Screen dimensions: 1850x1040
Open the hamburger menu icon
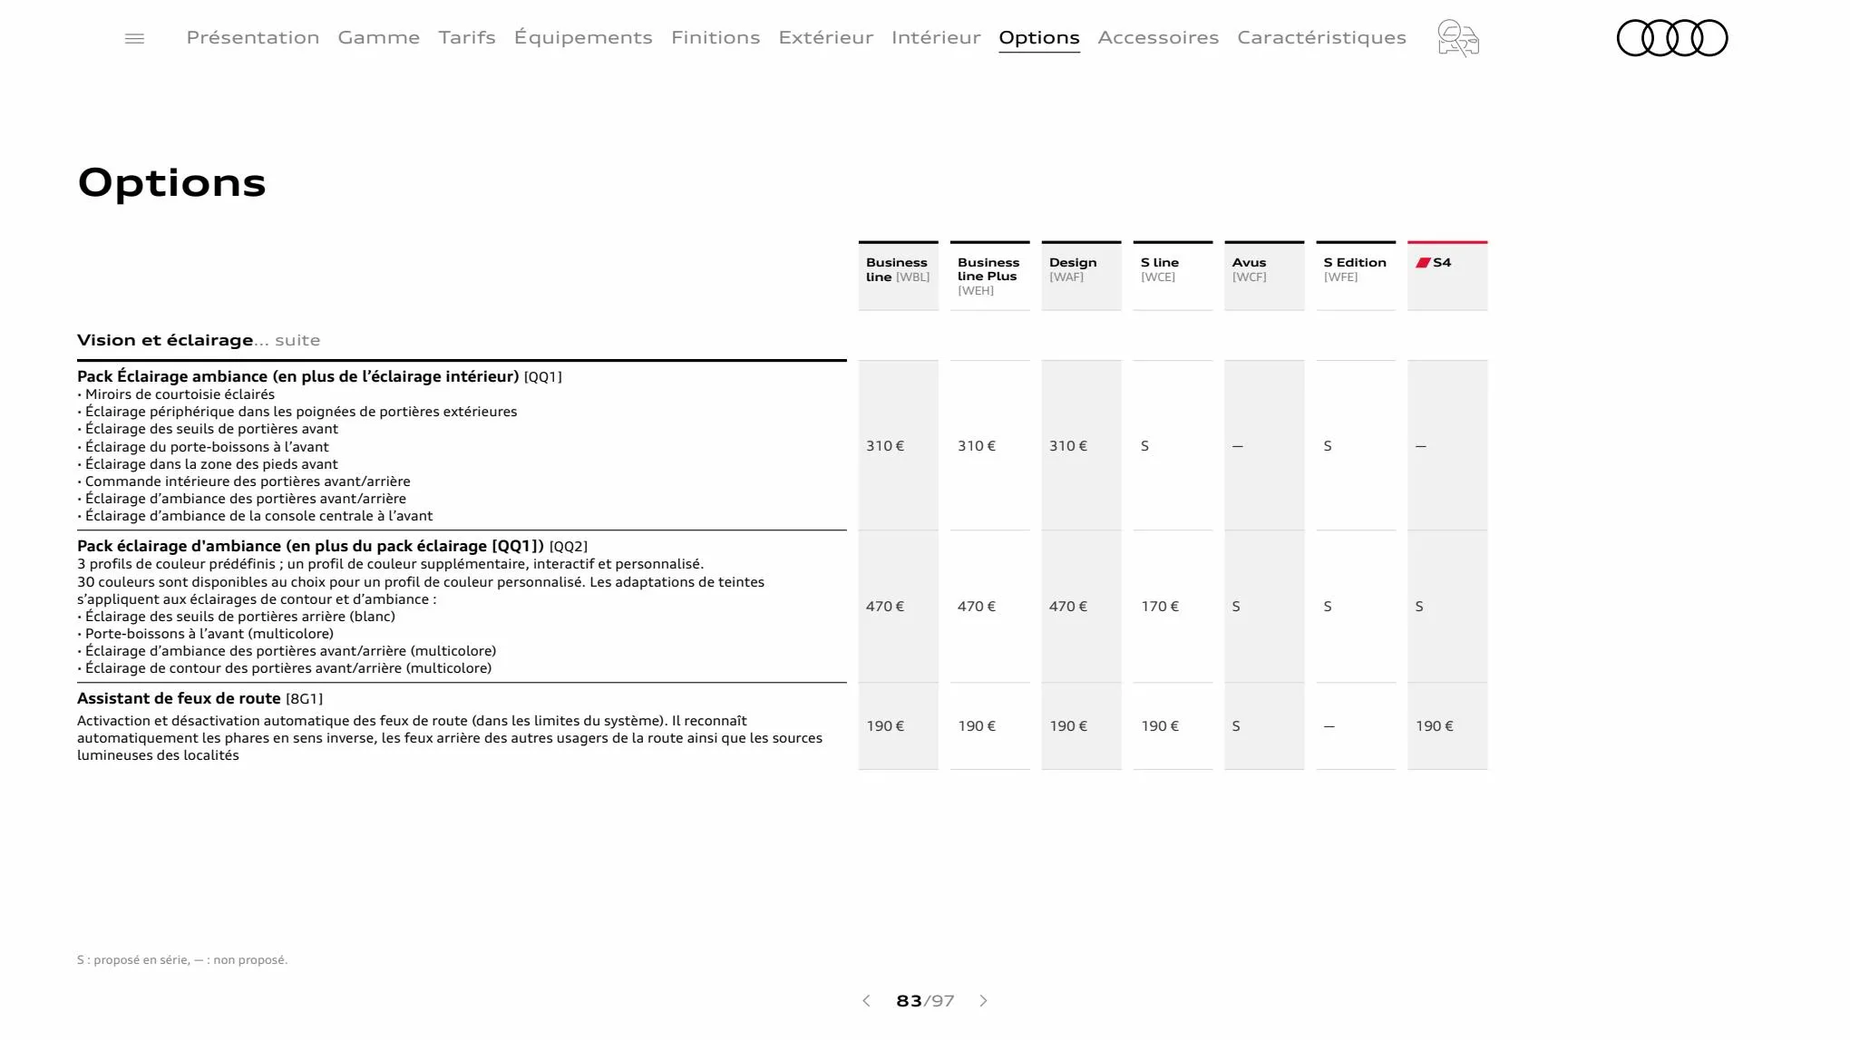(x=134, y=38)
